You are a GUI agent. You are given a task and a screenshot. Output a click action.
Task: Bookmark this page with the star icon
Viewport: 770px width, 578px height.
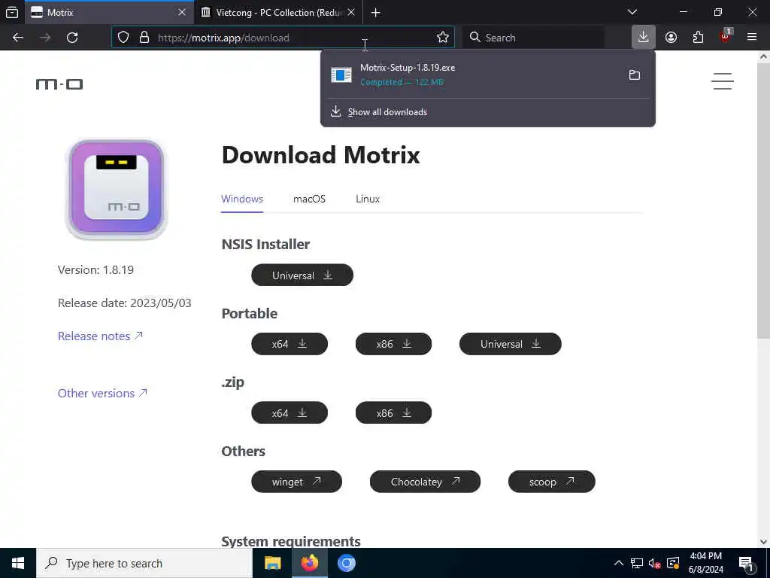pos(442,38)
